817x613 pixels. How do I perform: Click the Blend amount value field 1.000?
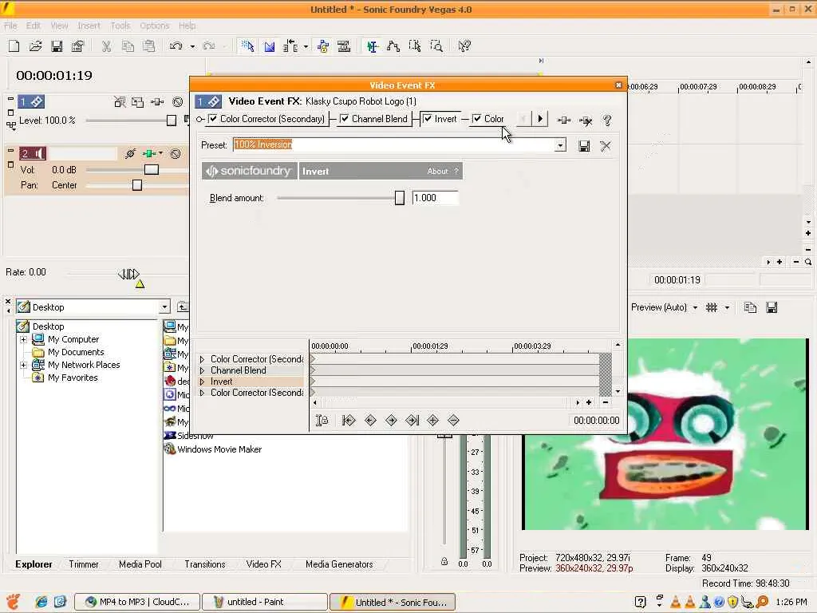(435, 198)
